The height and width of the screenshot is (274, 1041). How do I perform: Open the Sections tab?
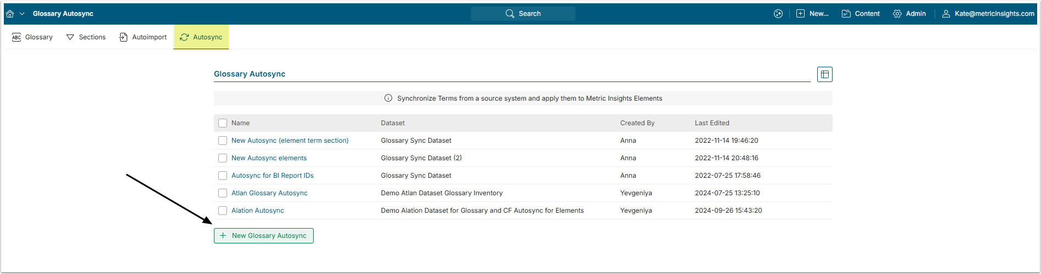[x=86, y=37]
